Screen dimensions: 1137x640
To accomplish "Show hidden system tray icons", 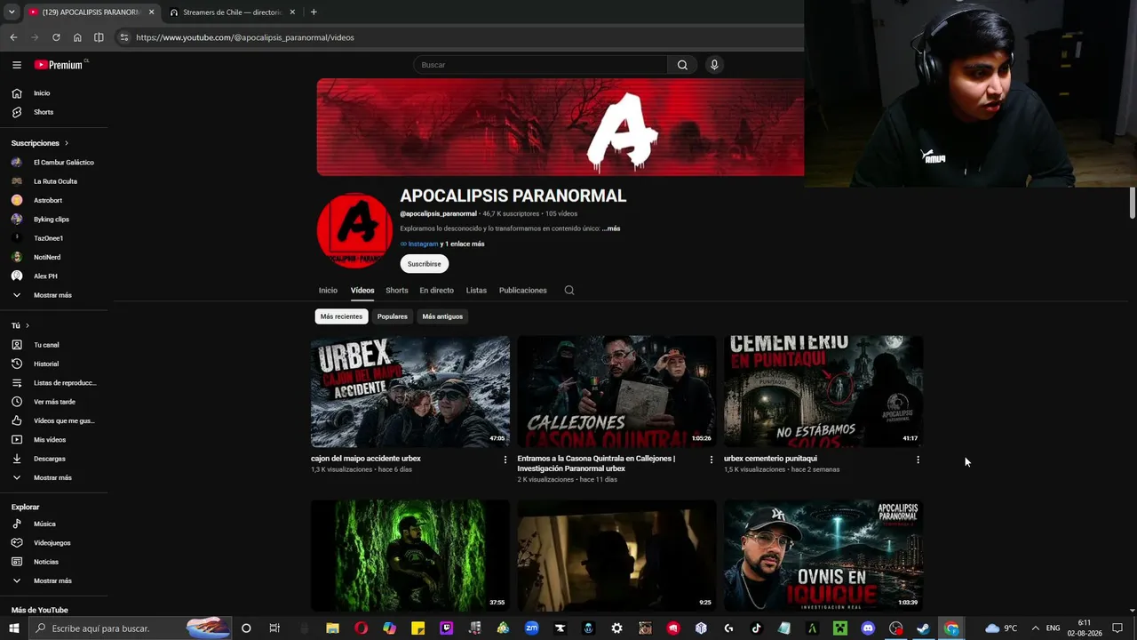I will tap(1035, 628).
